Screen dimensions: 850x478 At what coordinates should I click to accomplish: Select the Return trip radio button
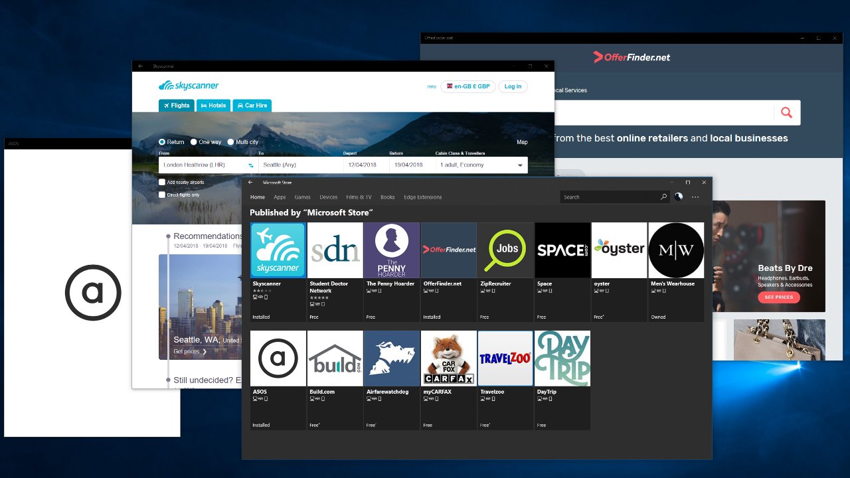point(162,142)
